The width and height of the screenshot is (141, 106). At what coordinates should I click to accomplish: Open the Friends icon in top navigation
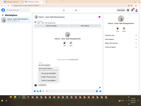(x=76, y=10)
